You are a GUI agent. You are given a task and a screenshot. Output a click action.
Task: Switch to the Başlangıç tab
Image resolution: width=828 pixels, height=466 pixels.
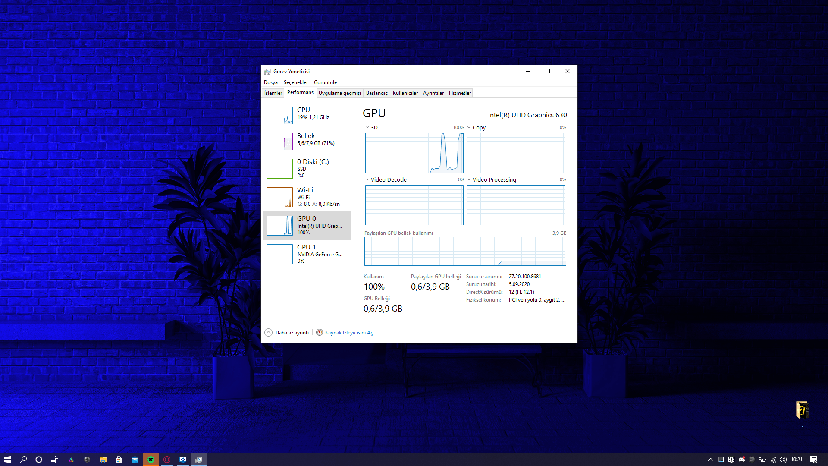pos(376,93)
